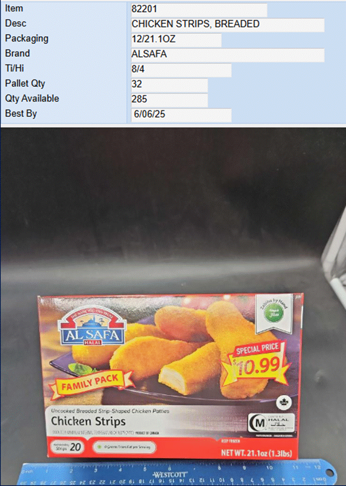Click the Chicken Strips product title text
346x486 pixels.
88,422
